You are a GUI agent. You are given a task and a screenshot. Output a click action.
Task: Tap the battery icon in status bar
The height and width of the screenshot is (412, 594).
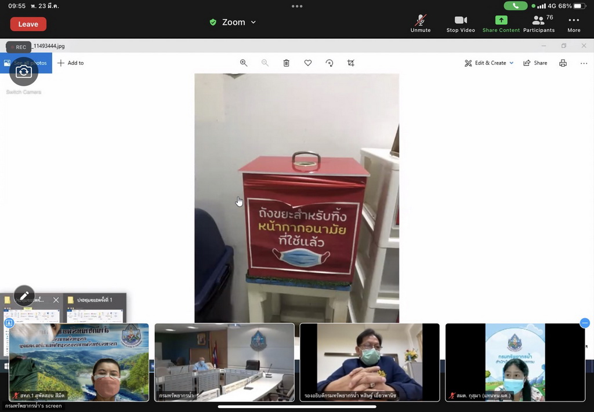(x=579, y=6)
